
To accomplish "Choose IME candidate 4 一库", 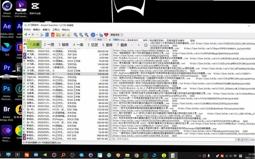I will 78,45.
